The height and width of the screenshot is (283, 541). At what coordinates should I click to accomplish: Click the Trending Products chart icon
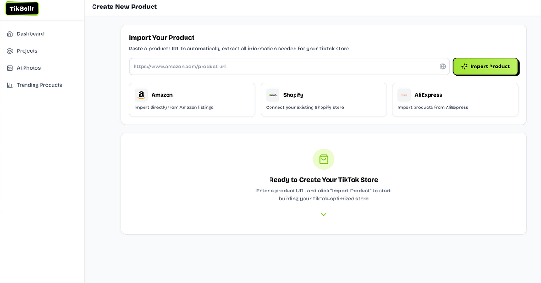9,85
